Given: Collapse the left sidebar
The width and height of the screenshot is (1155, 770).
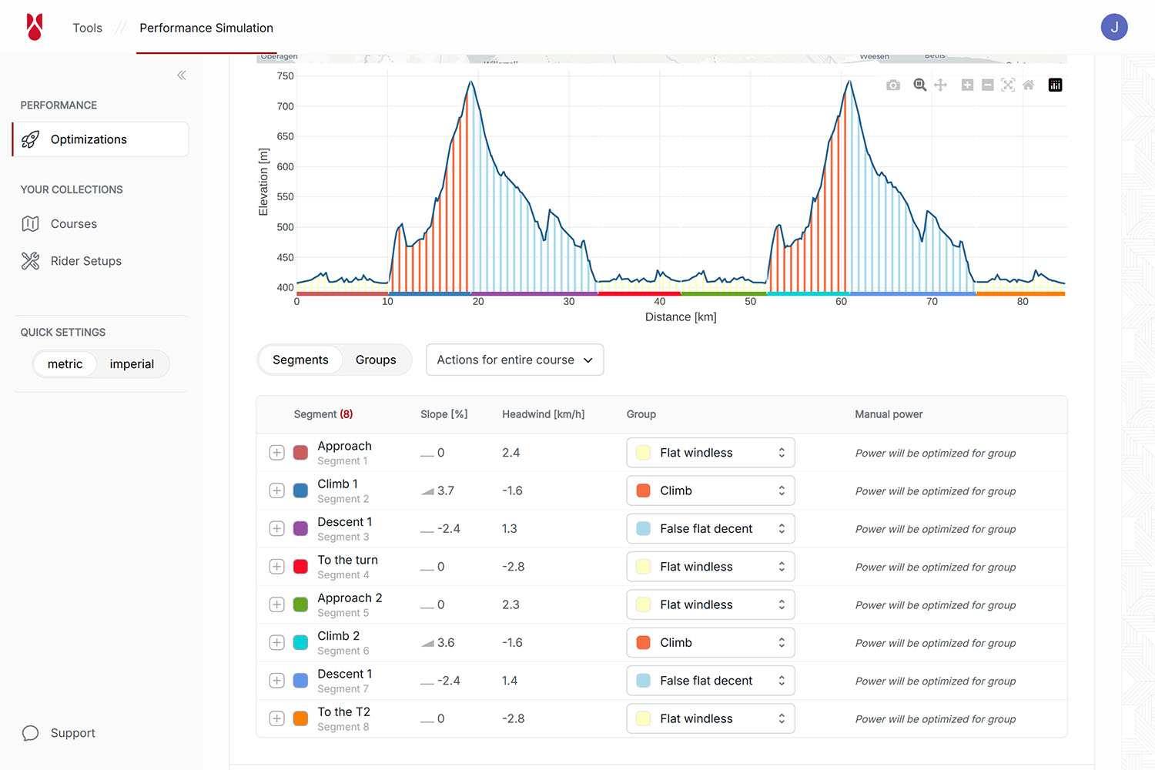Looking at the screenshot, I should pos(182,75).
